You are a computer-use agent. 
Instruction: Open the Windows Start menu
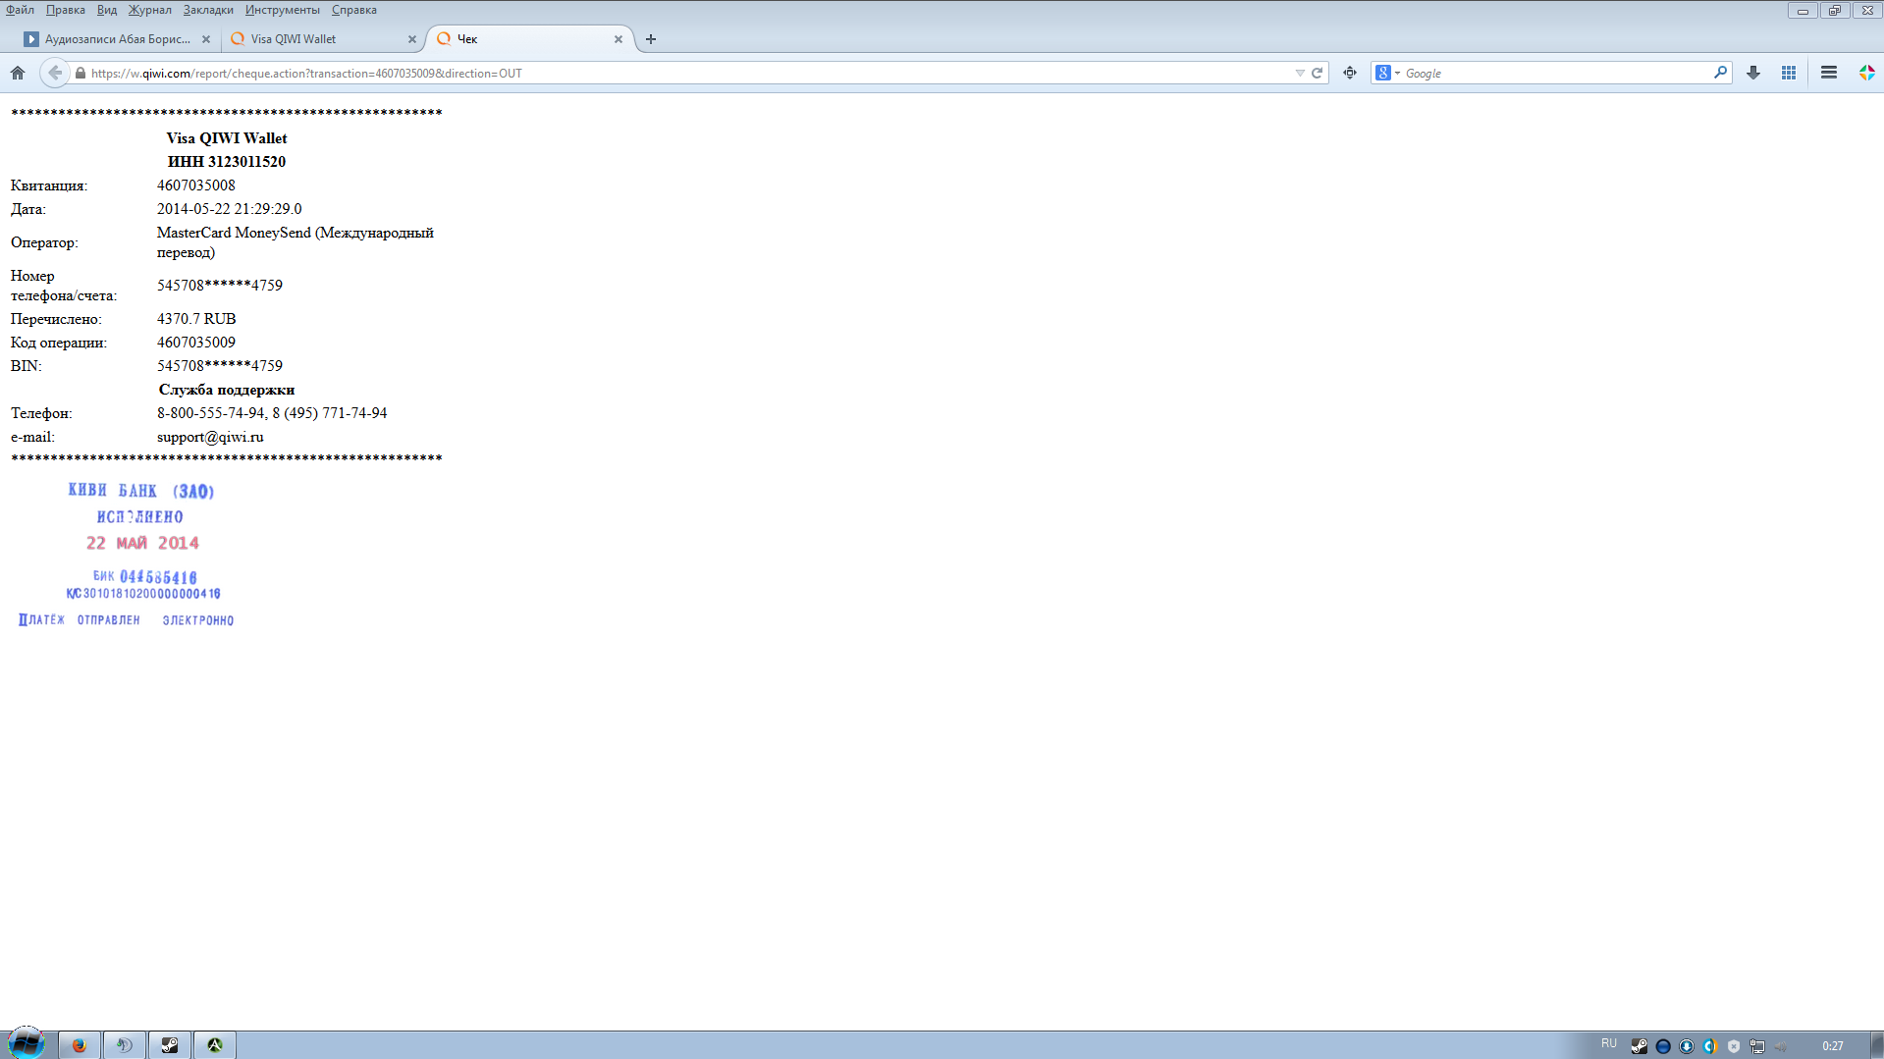pyautogui.click(x=27, y=1042)
